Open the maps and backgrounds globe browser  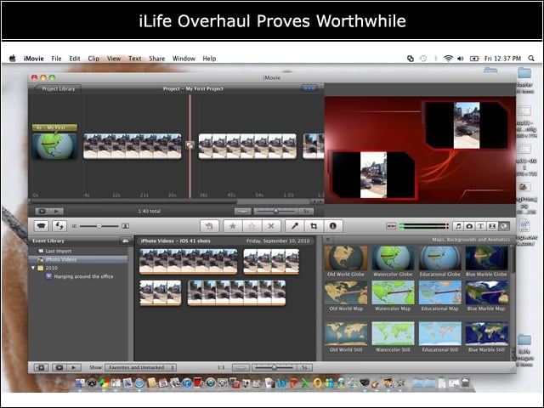coord(504,226)
